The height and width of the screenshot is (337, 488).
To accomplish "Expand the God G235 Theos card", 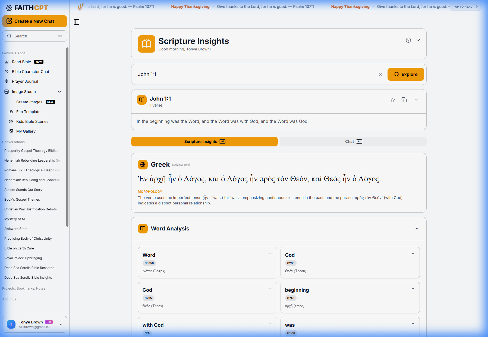I will click(270, 288).
